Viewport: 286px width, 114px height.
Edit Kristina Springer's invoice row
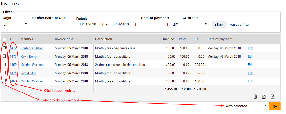tap(250, 65)
